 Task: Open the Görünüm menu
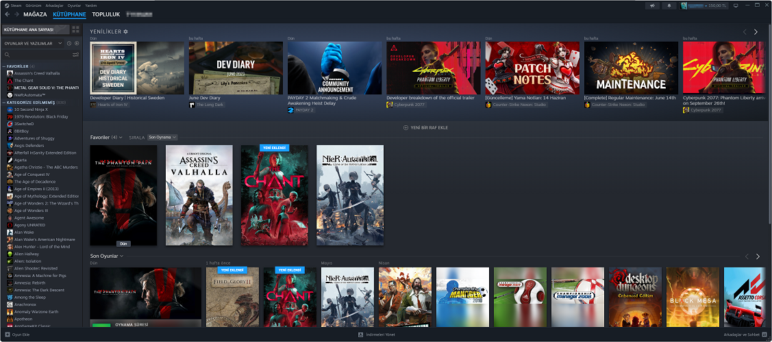(33, 5)
